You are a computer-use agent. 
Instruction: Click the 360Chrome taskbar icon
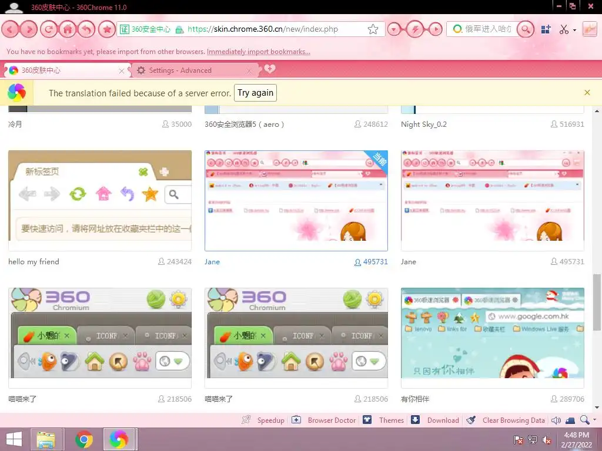click(x=119, y=439)
